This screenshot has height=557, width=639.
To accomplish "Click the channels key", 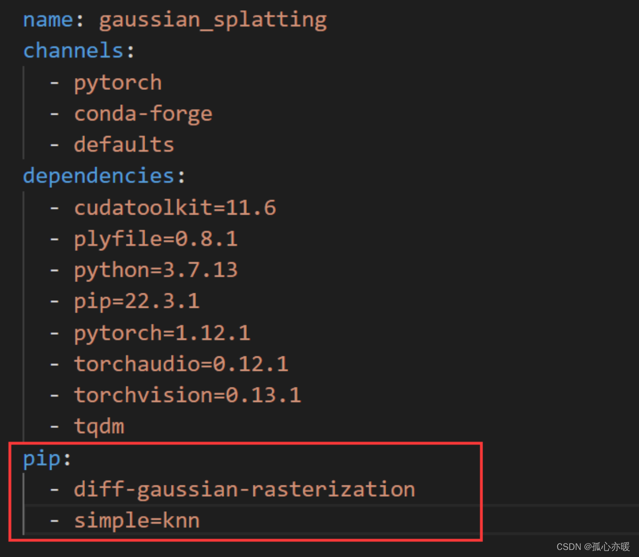I will pyautogui.click(x=73, y=51).
